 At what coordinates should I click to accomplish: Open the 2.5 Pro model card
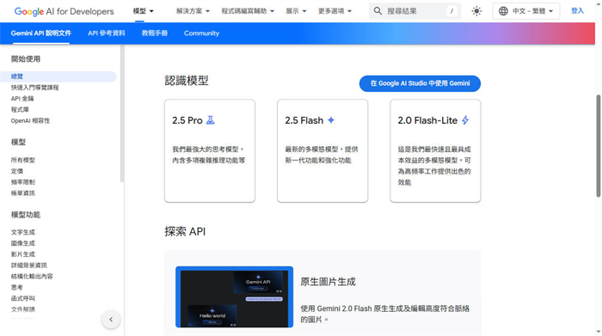(x=210, y=150)
